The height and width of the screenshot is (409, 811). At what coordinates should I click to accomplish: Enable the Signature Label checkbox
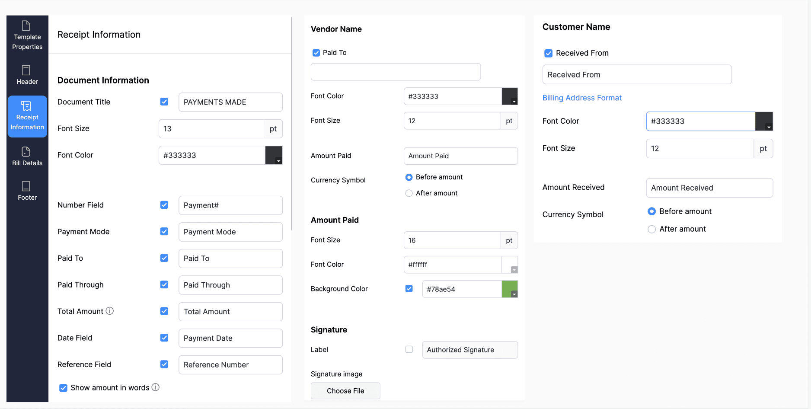tap(409, 349)
